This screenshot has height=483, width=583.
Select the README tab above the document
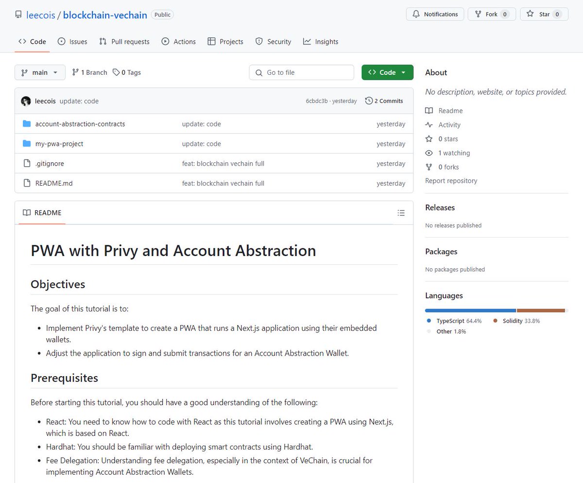(42, 213)
